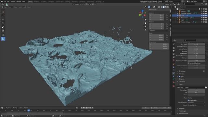
Task: Open the Format Volumes dropdown
Action: click(x=196, y=103)
